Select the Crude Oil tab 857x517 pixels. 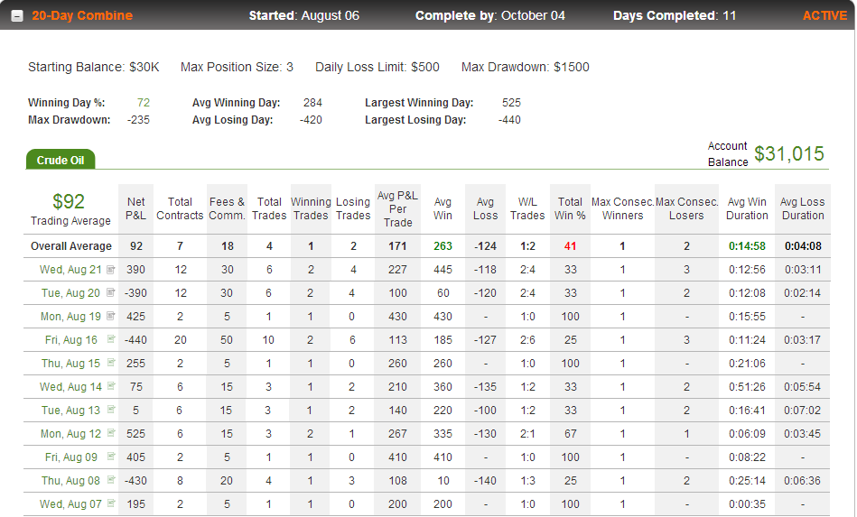[x=61, y=160]
